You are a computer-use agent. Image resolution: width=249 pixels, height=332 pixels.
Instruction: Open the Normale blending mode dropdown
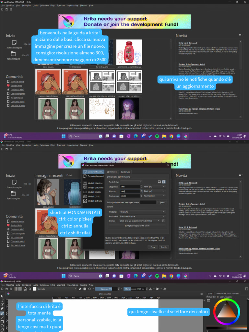tap(57, 289)
